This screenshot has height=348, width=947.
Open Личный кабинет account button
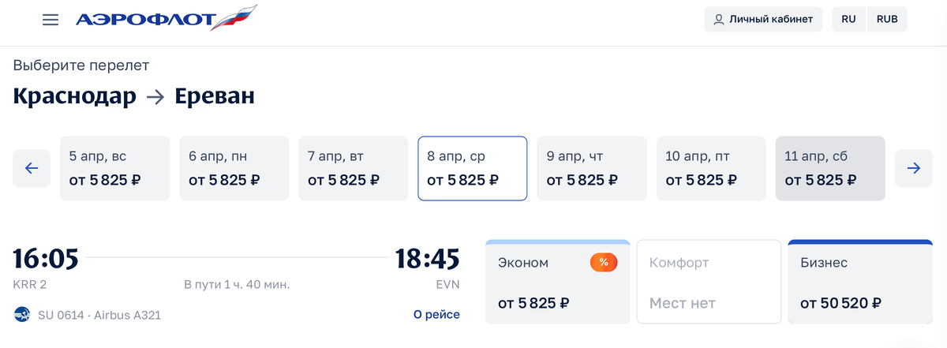click(763, 20)
